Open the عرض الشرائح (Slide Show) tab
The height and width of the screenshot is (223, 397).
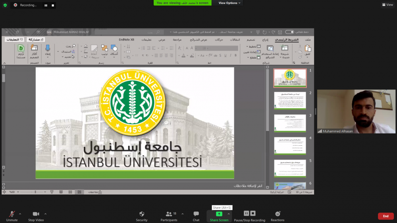(198, 40)
